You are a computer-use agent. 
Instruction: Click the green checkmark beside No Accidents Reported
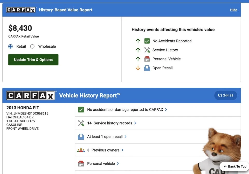(x=147, y=41)
